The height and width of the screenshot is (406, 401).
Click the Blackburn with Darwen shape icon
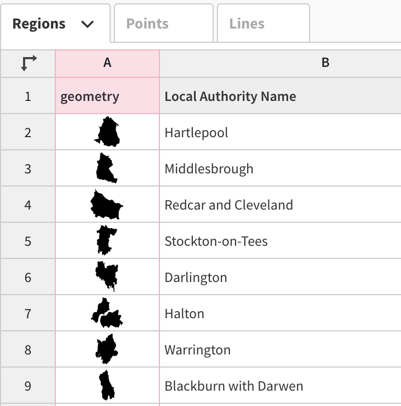click(107, 385)
